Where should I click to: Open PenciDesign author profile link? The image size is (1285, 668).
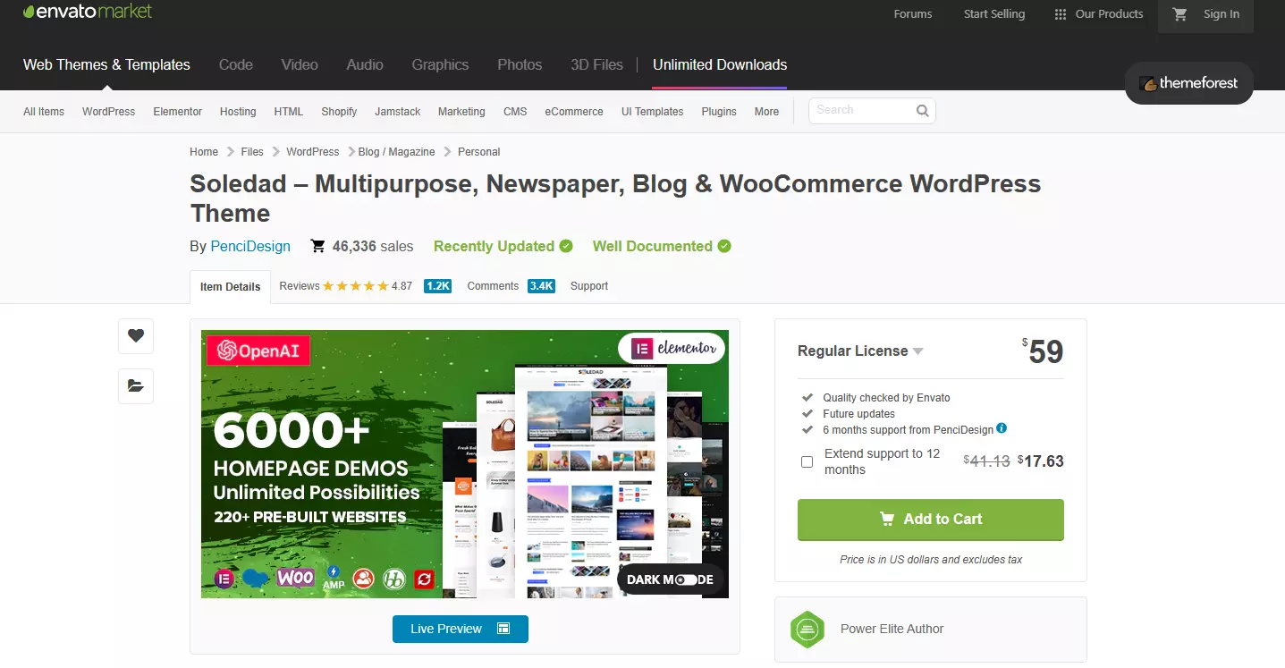pyautogui.click(x=250, y=246)
